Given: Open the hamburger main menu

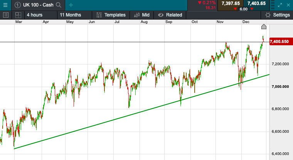Looking at the screenshot, I should pos(5,5).
